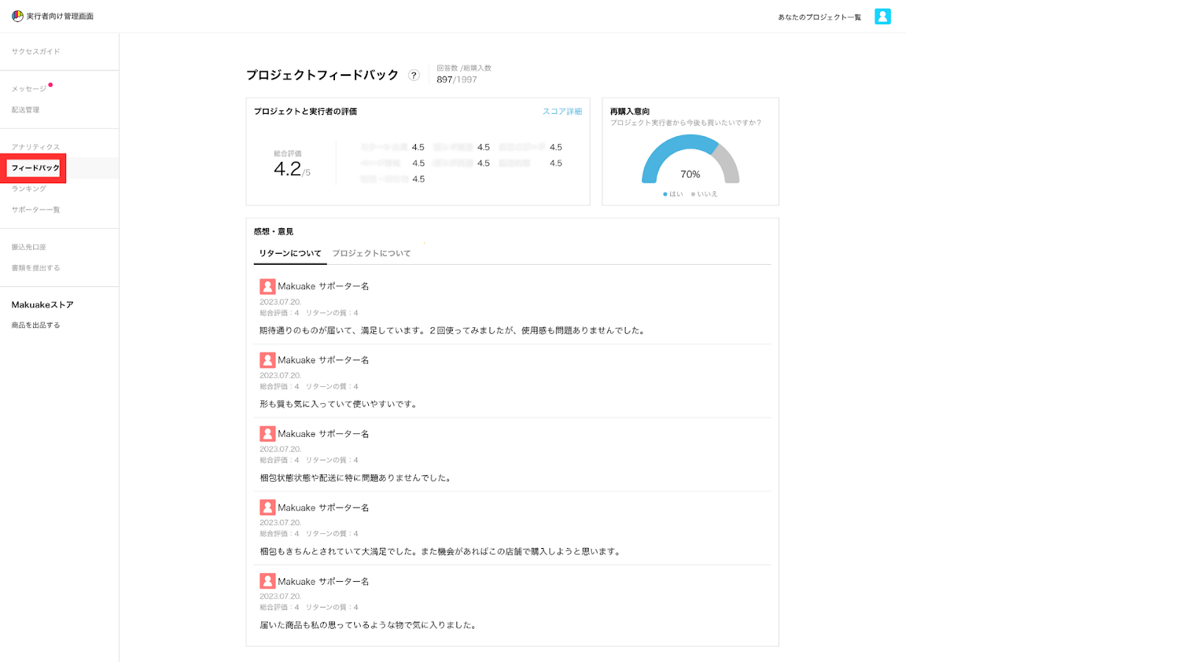1178x662 pixels.
Task: Open サポーター一覧 in the sidebar
Action: (x=35, y=210)
